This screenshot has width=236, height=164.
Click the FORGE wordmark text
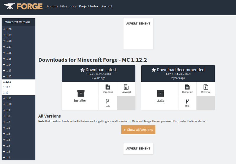[x=29, y=6]
